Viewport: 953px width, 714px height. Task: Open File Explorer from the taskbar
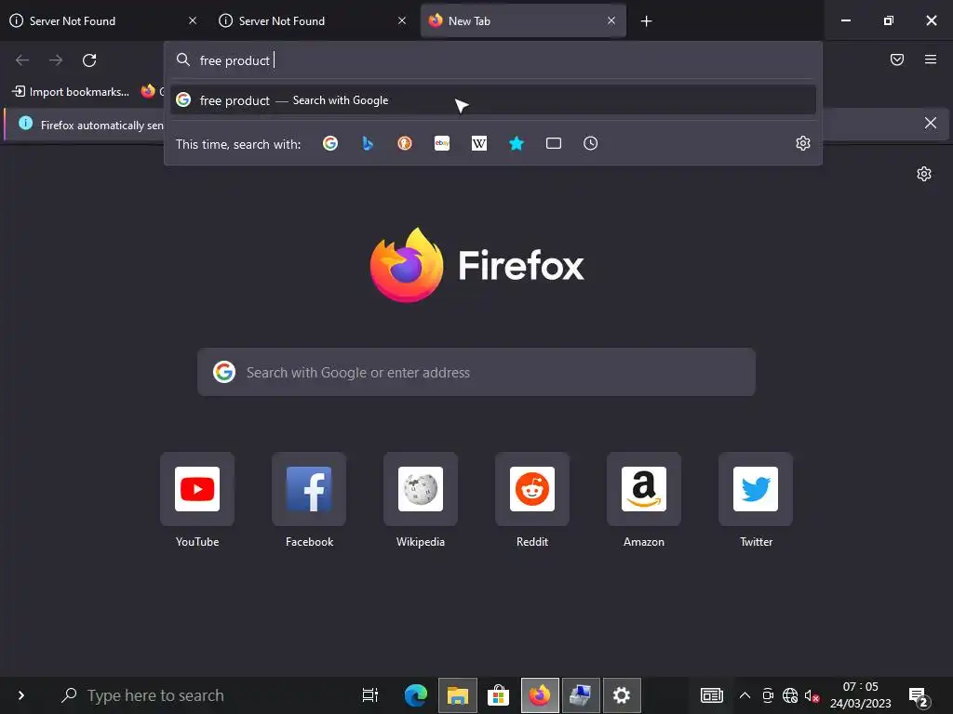458,695
